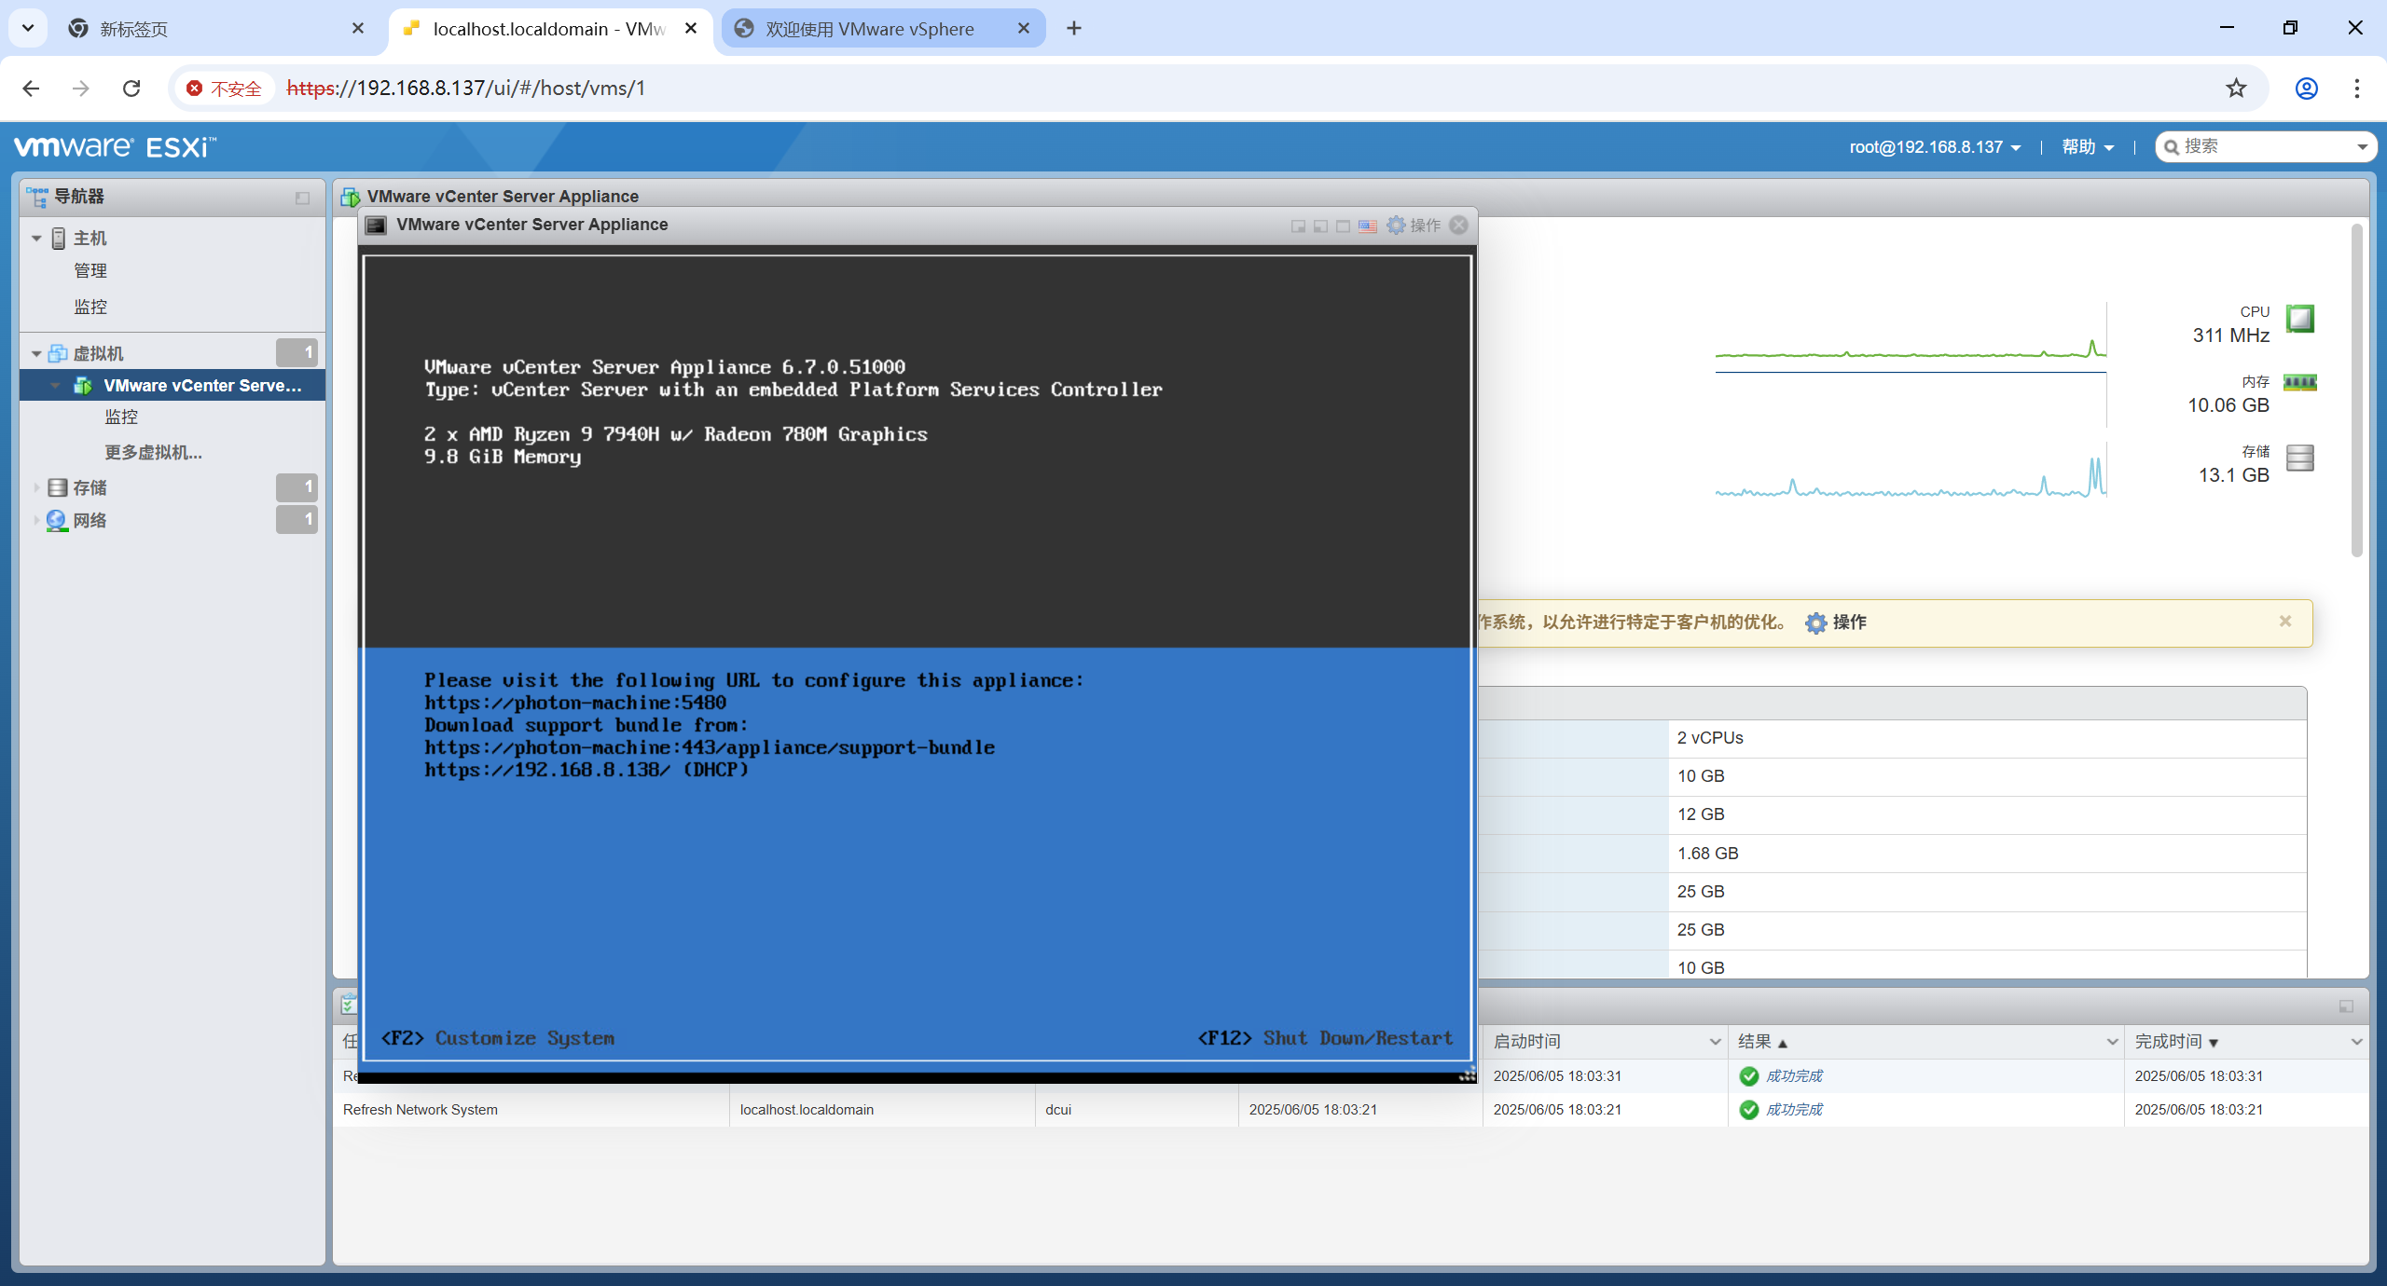
Task: Expand the 存储 tree node
Action: tap(36, 487)
